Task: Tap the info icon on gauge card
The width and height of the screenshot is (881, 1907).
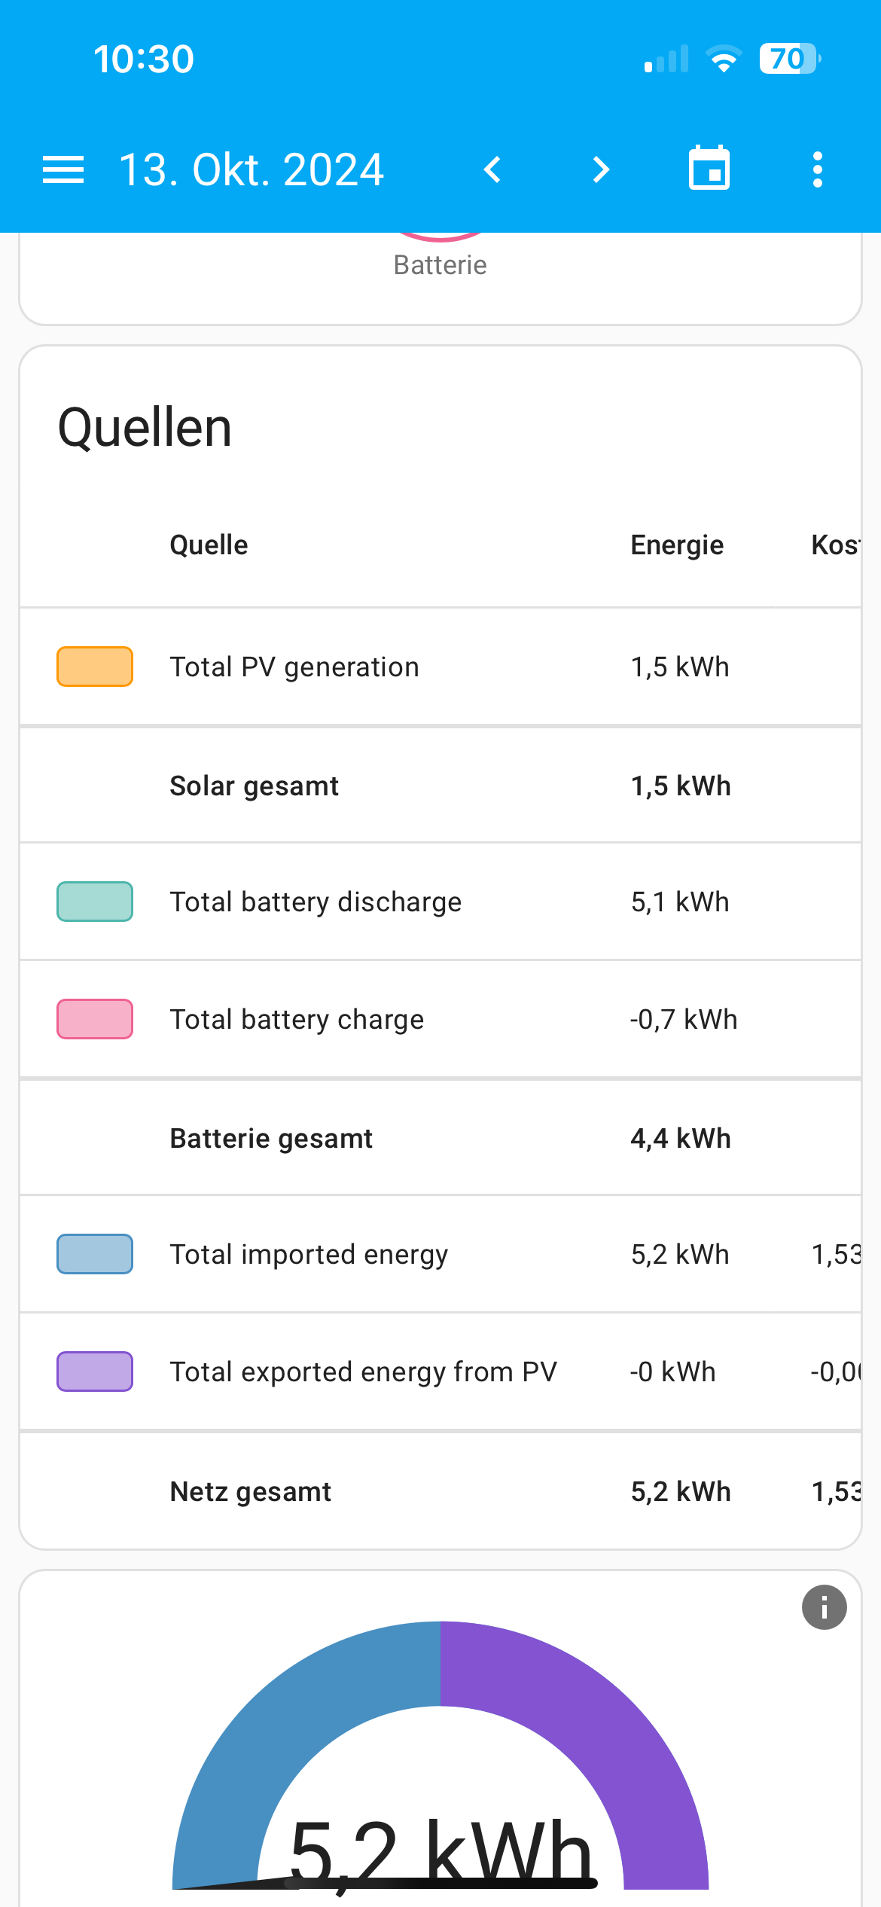Action: point(824,1607)
